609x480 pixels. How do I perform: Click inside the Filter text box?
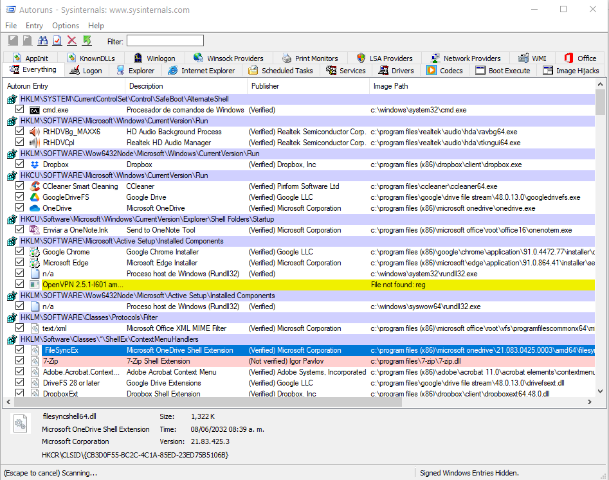click(165, 41)
